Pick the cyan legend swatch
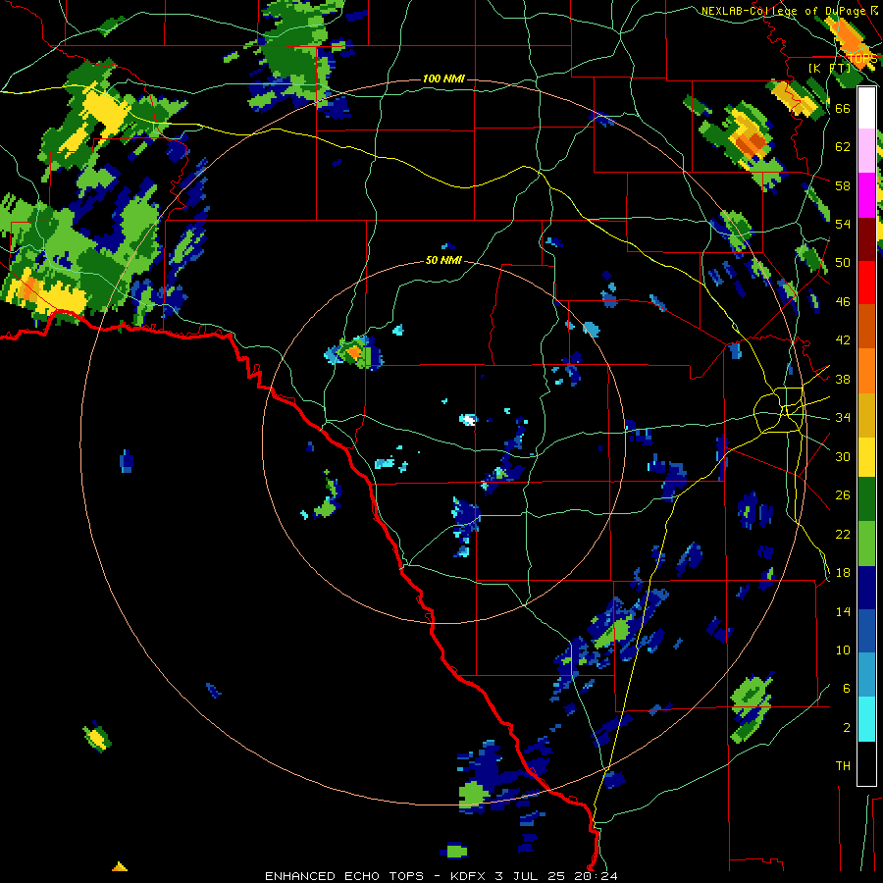The width and height of the screenshot is (883, 883). tap(866, 720)
